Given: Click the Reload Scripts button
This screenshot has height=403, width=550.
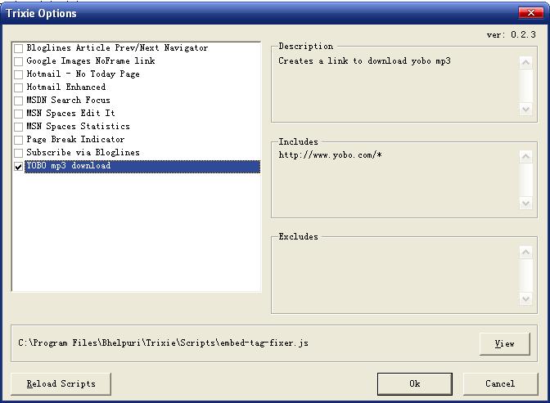Looking at the screenshot, I should coord(61,384).
